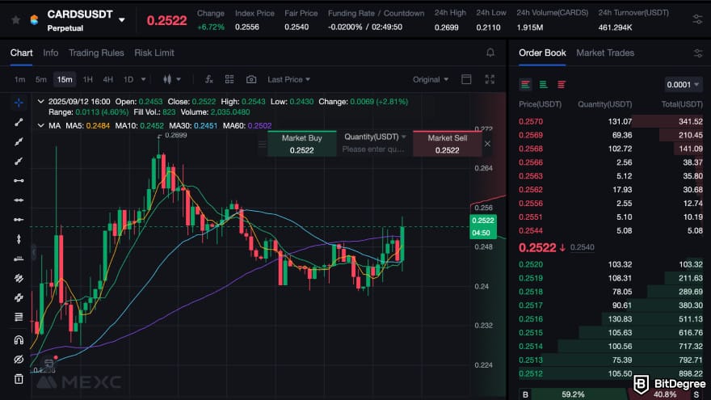Select the crosshair cursor tool
The height and width of the screenshot is (400, 711).
(x=19, y=103)
